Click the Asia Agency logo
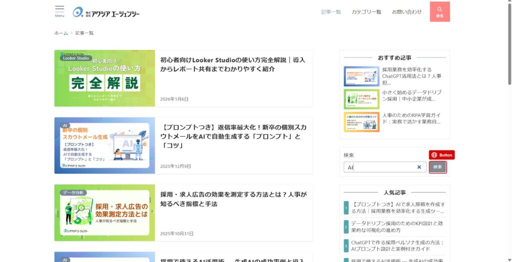512x262 pixels. point(106,12)
